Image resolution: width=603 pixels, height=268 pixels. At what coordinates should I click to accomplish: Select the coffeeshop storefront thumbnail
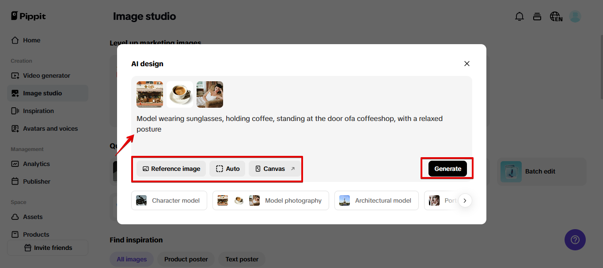(x=150, y=94)
